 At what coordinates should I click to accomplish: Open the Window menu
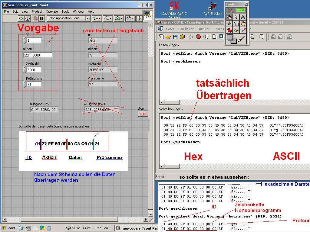pos(78,11)
